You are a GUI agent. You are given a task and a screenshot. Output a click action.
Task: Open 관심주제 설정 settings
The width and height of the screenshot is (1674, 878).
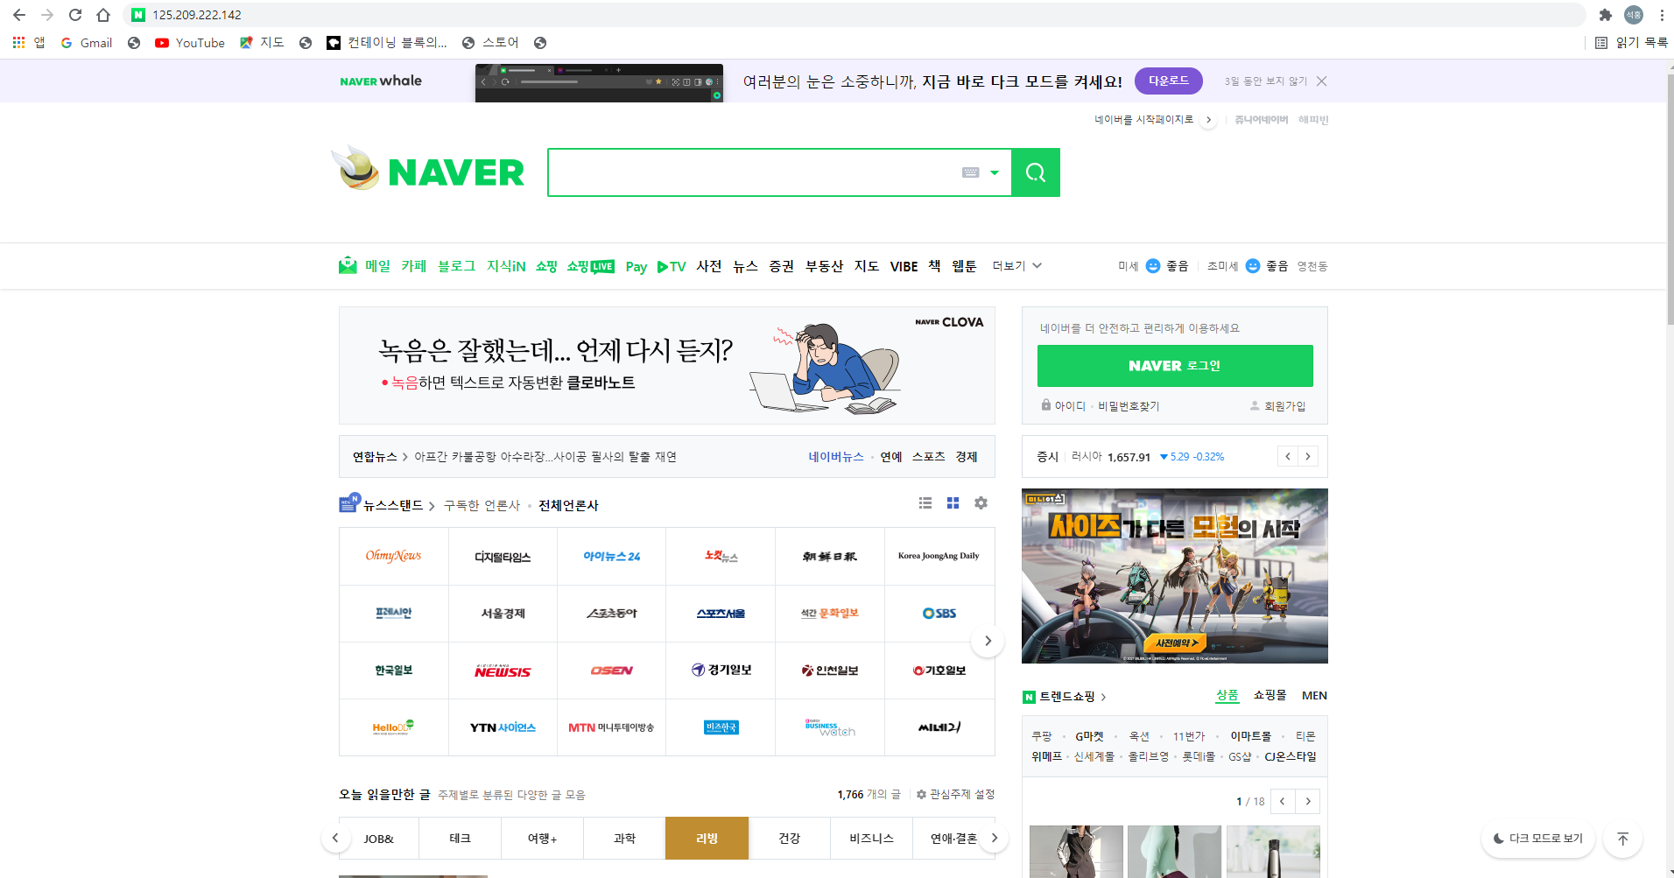point(955,794)
